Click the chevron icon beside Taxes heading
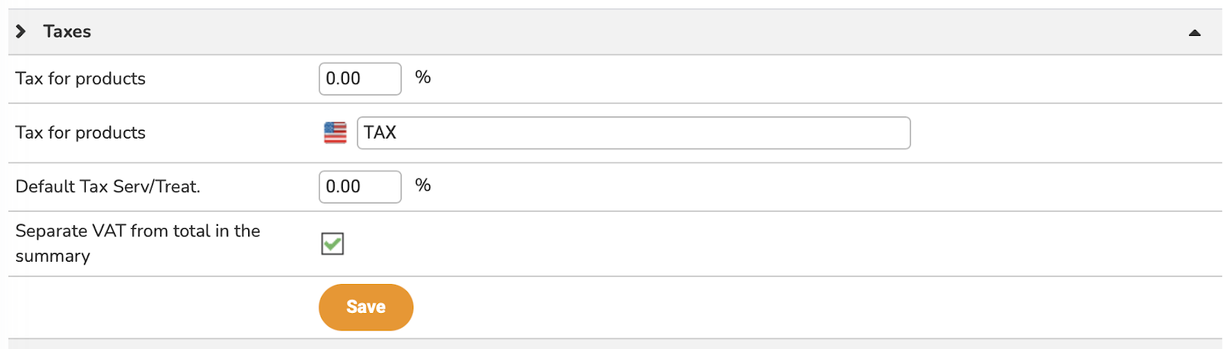Viewport: 1225px width, 349px height. [21, 31]
